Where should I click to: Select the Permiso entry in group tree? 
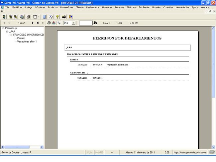click(x=21, y=38)
